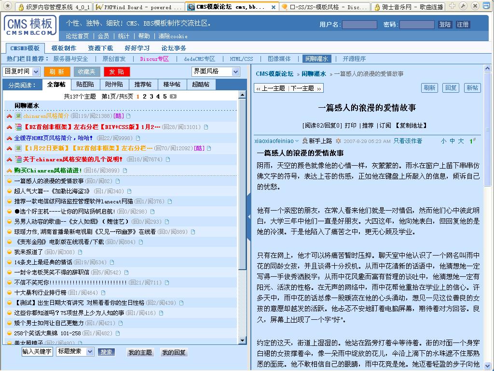This screenshot has width=494, height=371.
Task: Expand the xiaoxiaofeiniao author dropdown arrow
Action: pyautogui.click(x=297, y=141)
